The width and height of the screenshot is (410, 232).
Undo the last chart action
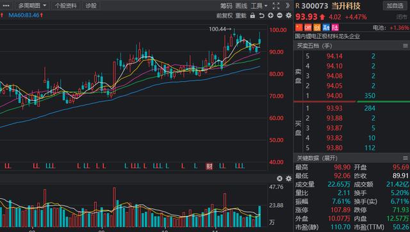[x=261, y=15]
